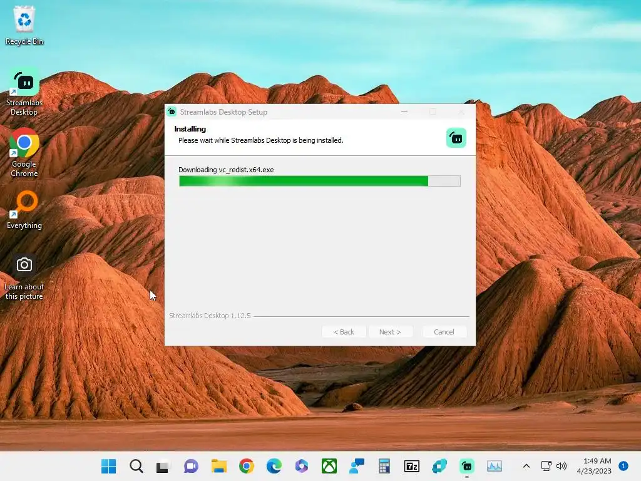Select the Google Chrome desktop shortcut

(x=24, y=153)
